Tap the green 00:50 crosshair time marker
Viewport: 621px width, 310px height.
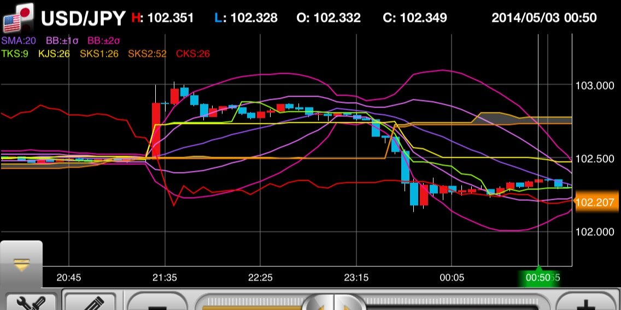[x=538, y=278]
